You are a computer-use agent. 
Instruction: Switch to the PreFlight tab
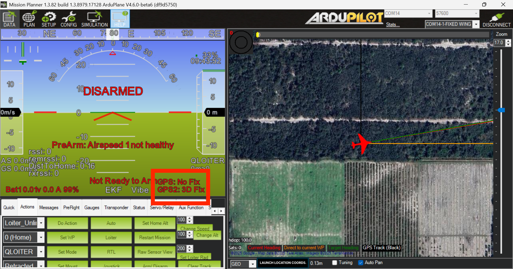point(71,208)
